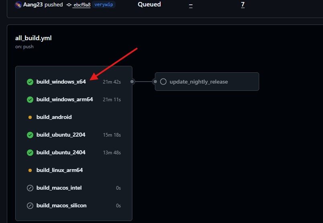Screen dimensions: 323x223
Task: Click the verywip branch label
Action: [x=104, y=5]
